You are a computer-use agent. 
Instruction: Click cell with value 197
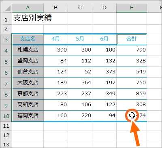pos(104,83)
